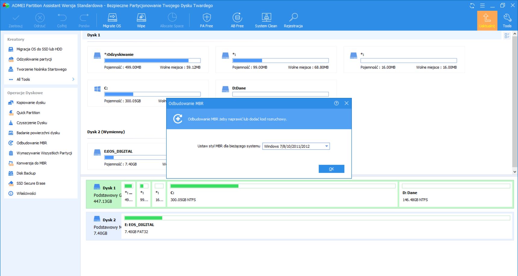Click C: 300.05GB NTFS block in disk map
Image resolution: width=518 pixels, height=276 pixels.
click(x=283, y=194)
